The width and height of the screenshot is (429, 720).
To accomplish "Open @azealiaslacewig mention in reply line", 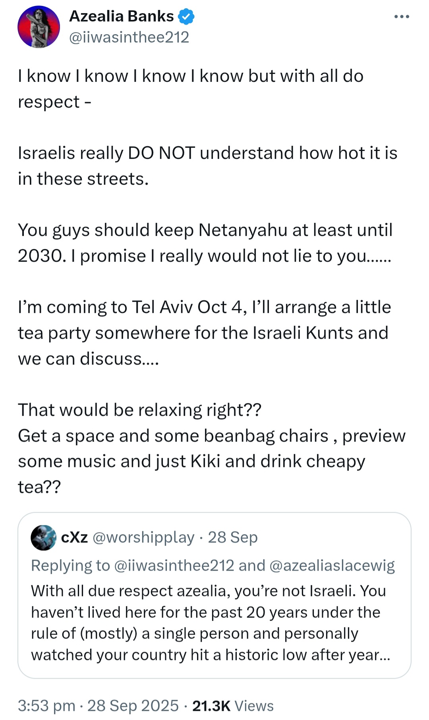I will pyautogui.click(x=332, y=565).
